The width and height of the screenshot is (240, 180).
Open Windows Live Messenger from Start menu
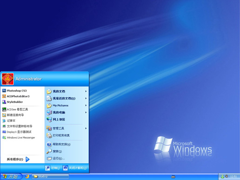(19, 138)
